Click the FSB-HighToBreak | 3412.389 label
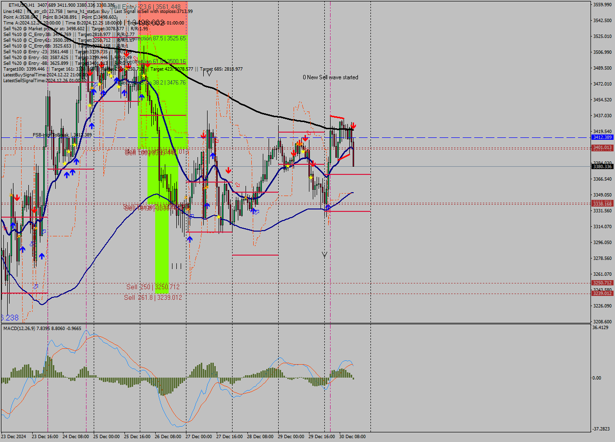Image resolution: width=615 pixels, height=442 pixels. [62, 135]
